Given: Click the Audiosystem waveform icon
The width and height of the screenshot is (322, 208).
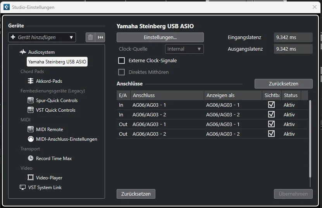Looking at the screenshot, I should (x=23, y=52).
